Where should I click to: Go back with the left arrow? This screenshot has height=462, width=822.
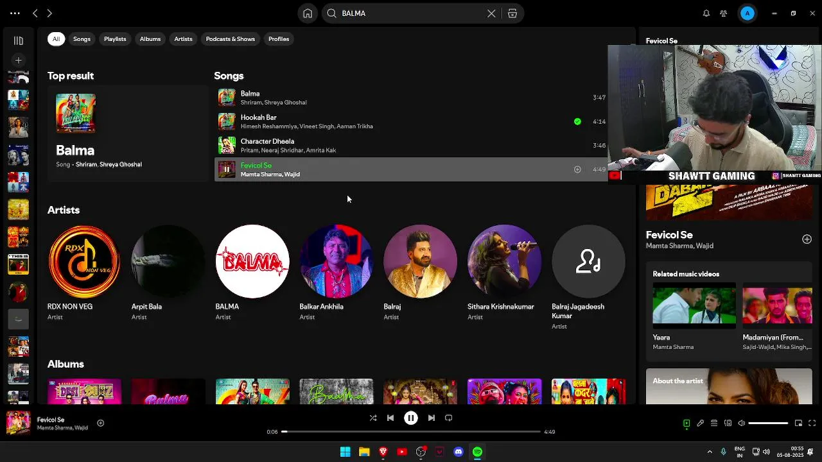pyautogui.click(x=35, y=13)
